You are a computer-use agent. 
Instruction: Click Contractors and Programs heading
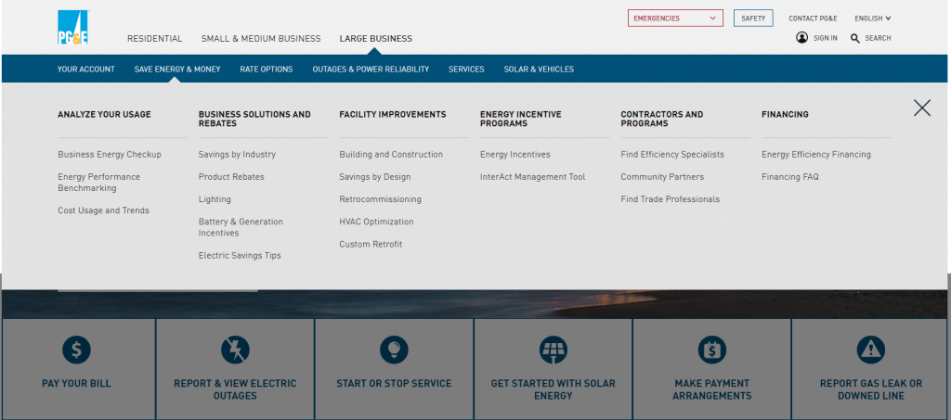tap(662, 119)
